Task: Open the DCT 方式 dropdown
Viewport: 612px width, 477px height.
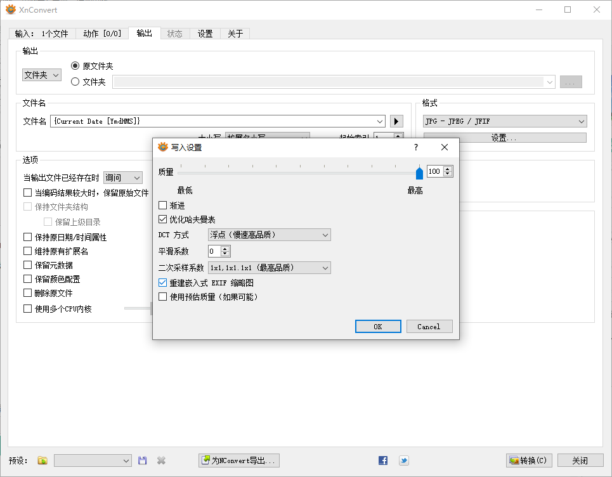Action: 270,235
